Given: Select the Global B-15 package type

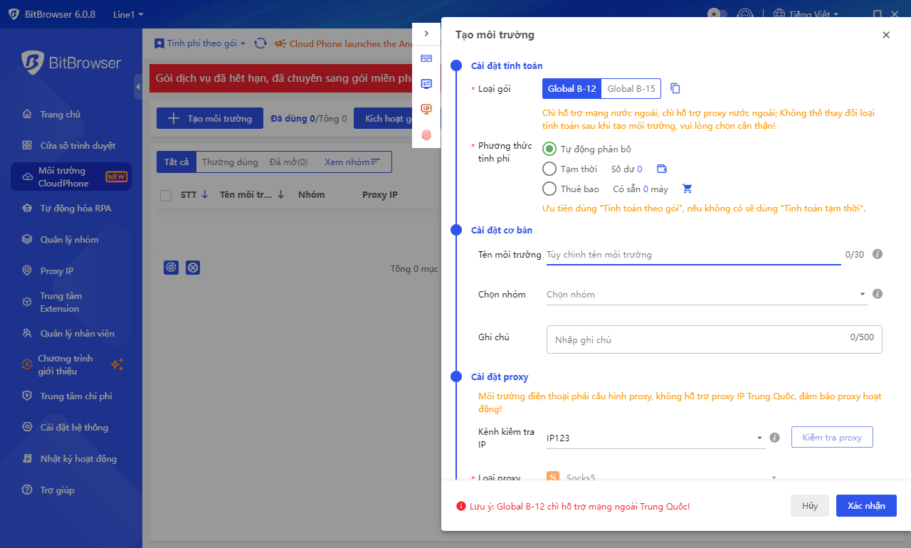Looking at the screenshot, I should pos(631,89).
